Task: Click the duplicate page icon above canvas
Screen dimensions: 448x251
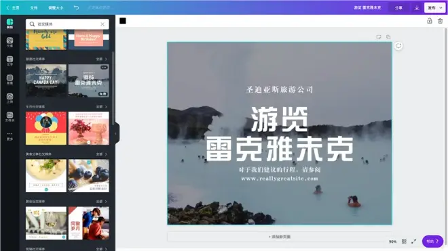Action: click(388, 37)
